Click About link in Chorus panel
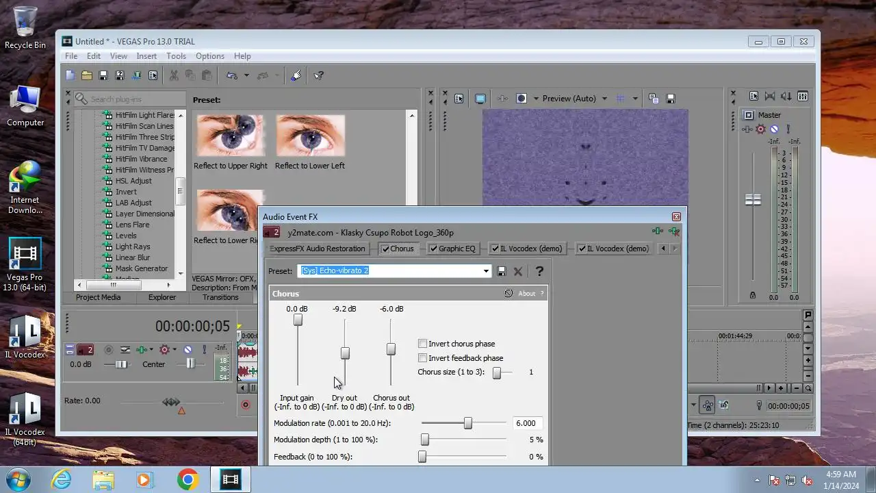 (x=527, y=294)
